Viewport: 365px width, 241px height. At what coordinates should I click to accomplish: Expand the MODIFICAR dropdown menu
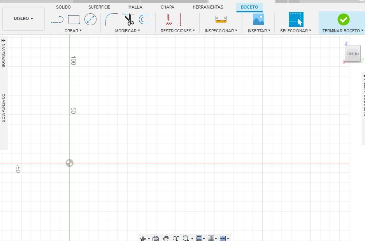click(x=128, y=31)
